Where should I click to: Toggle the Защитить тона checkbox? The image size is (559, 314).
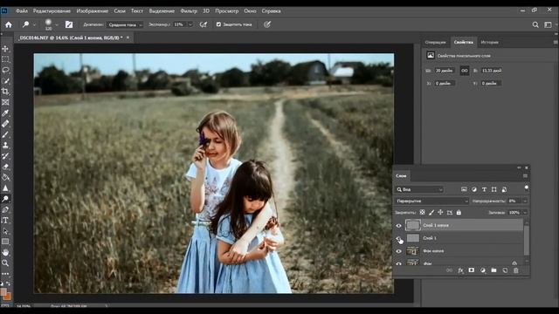pos(218,24)
